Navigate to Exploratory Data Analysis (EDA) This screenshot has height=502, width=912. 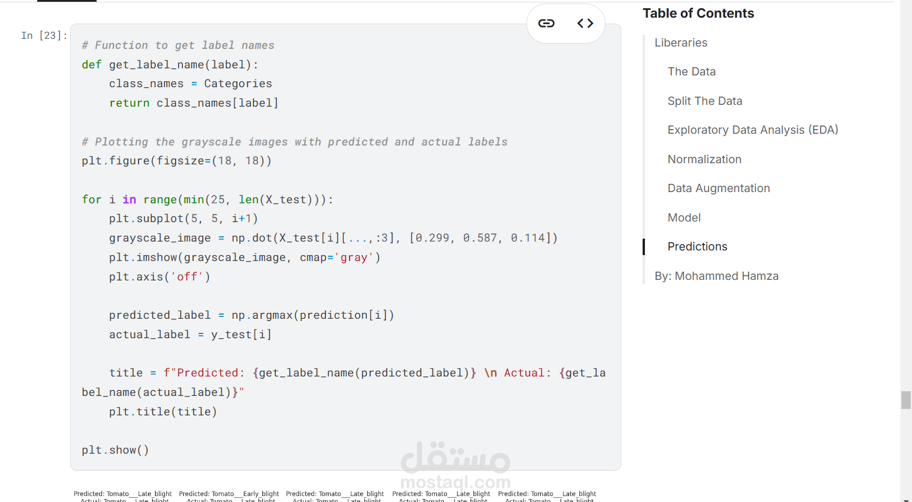[752, 130]
